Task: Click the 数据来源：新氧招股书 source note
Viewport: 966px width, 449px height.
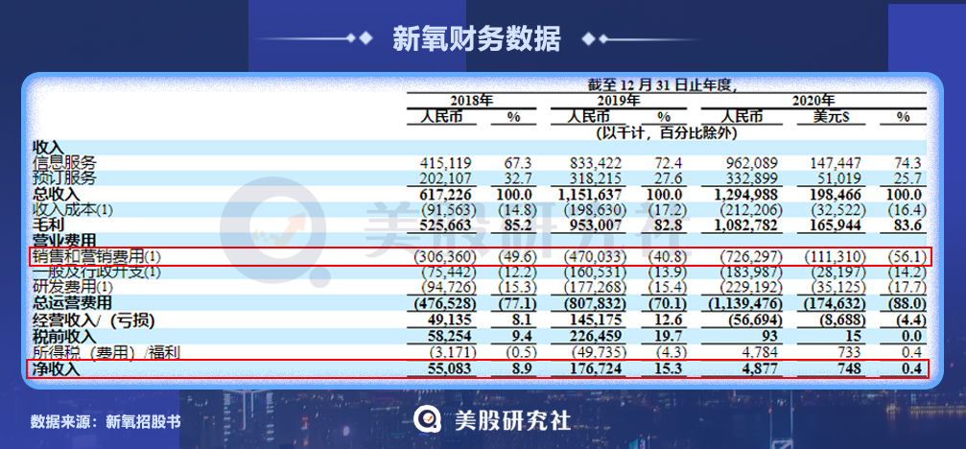Action: tap(106, 421)
